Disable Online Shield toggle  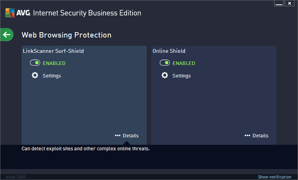tap(165, 63)
